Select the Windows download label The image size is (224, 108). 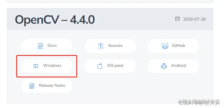click(52, 65)
